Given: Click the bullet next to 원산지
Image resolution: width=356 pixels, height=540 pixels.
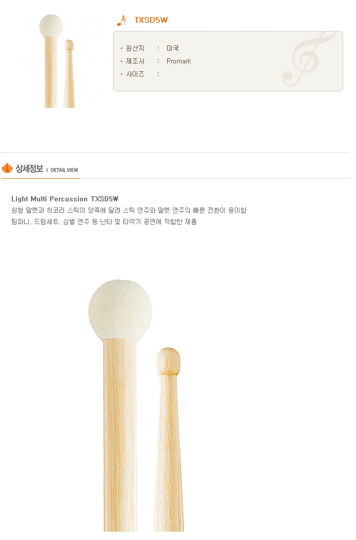Looking at the screenshot, I should [x=122, y=49].
